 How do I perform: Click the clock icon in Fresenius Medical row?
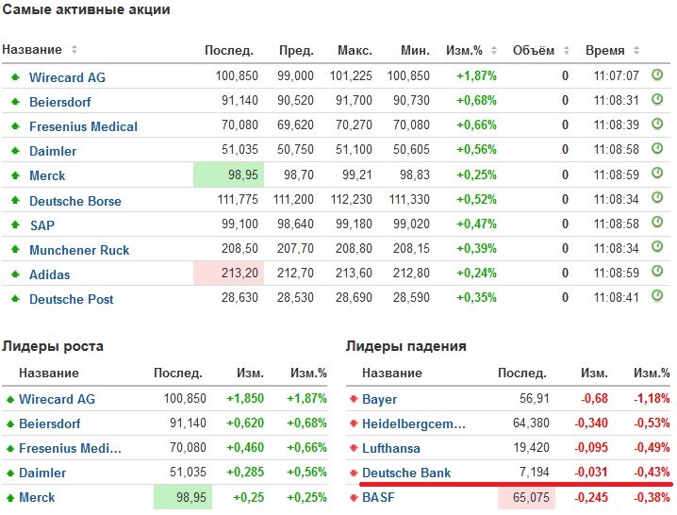656,124
